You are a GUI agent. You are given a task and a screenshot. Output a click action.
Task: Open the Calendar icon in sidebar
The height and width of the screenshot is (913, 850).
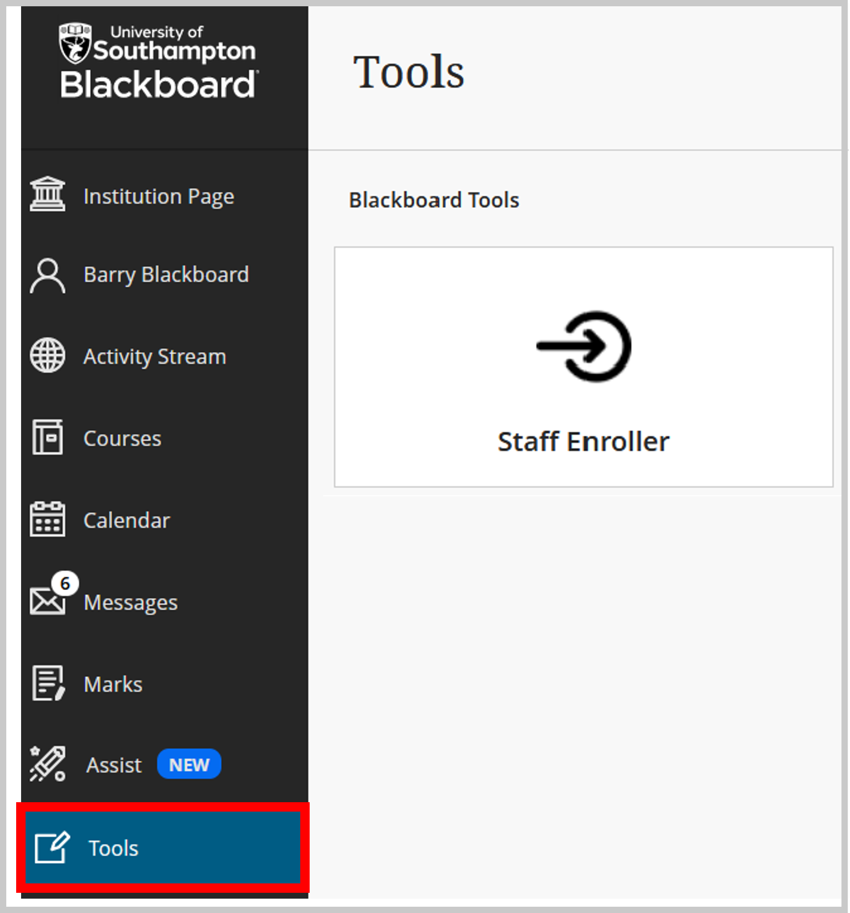tap(47, 520)
